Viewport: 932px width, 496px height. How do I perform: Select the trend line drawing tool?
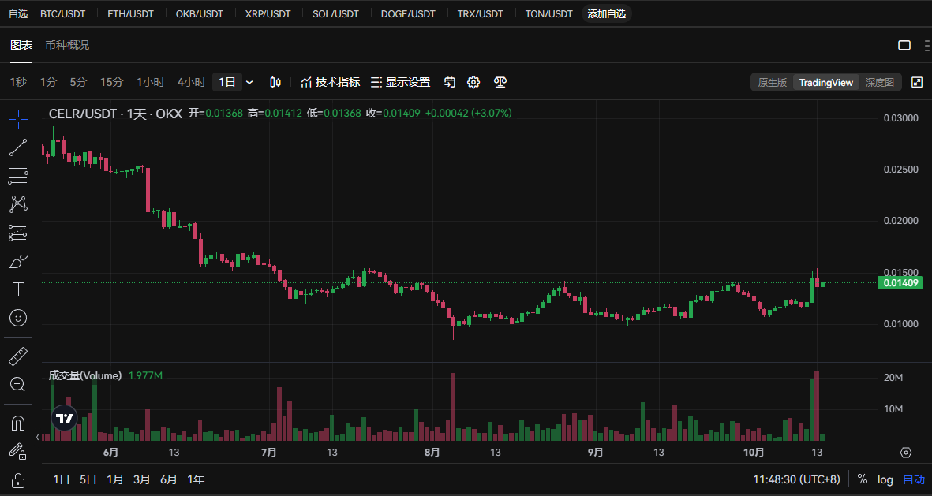(x=18, y=147)
